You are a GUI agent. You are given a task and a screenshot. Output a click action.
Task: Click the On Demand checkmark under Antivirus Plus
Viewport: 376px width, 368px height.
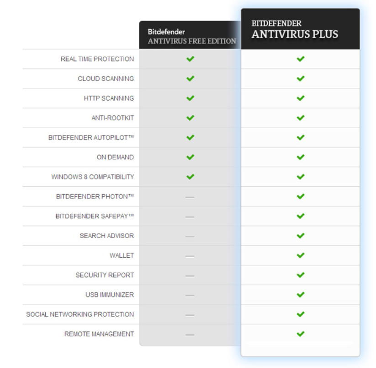coord(301,157)
